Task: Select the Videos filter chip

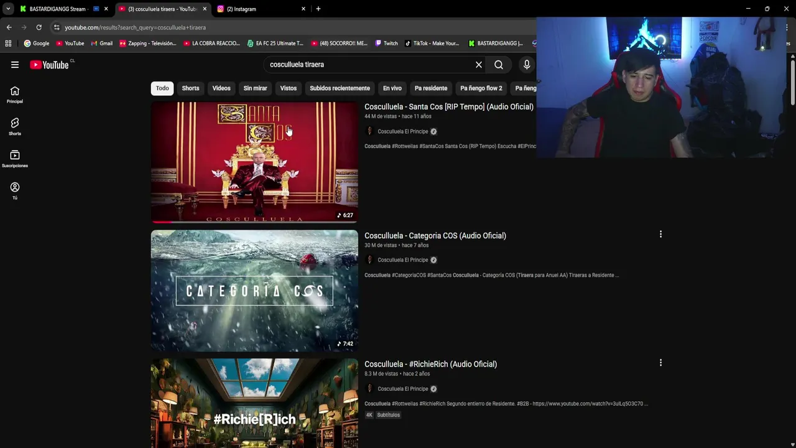Action: 221,88
